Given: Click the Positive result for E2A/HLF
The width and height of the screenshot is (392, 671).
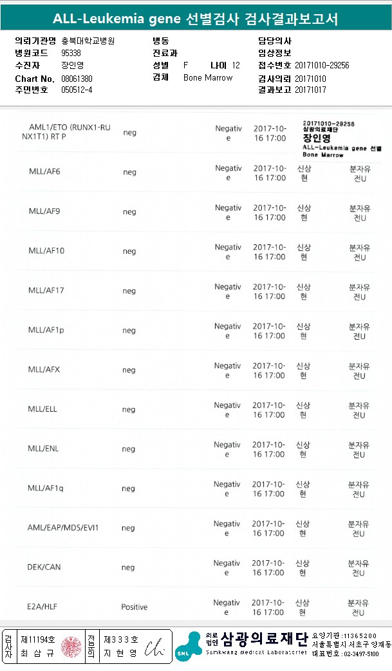Looking at the screenshot, I should point(135,607).
